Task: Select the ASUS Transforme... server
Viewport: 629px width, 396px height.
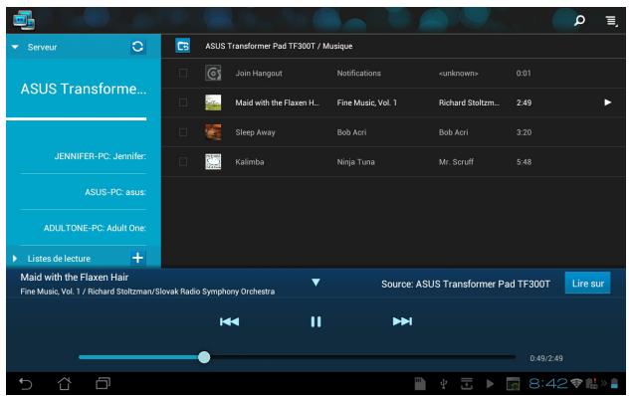Action: click(84, 89)
